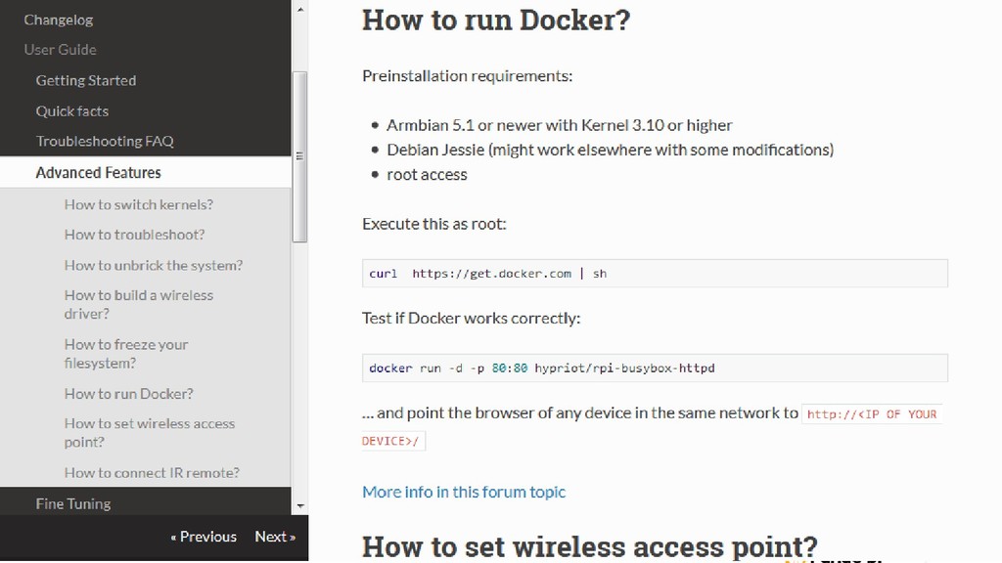
Task: Go to the Previous page
Action: pyautogui.click(x=204, y=537)
